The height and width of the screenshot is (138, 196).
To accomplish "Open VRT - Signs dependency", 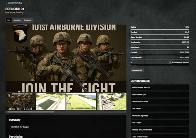I will click(160, 123).
